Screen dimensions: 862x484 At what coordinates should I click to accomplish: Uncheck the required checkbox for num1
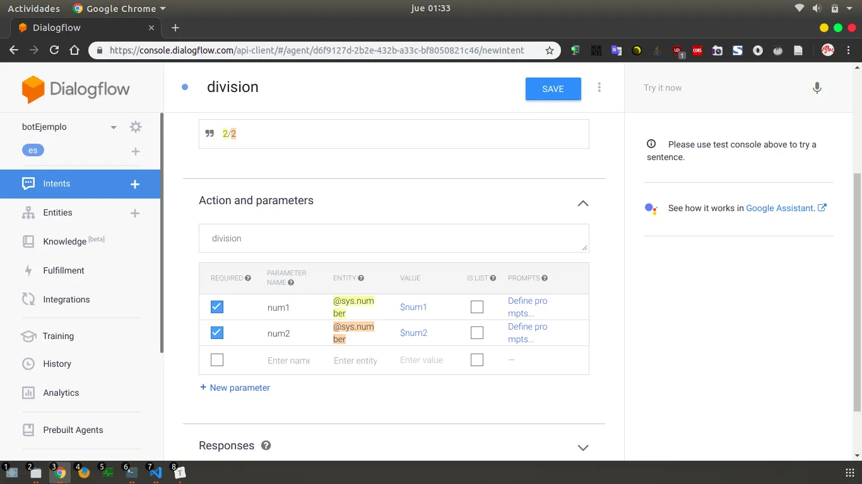[x=217, y=307]
